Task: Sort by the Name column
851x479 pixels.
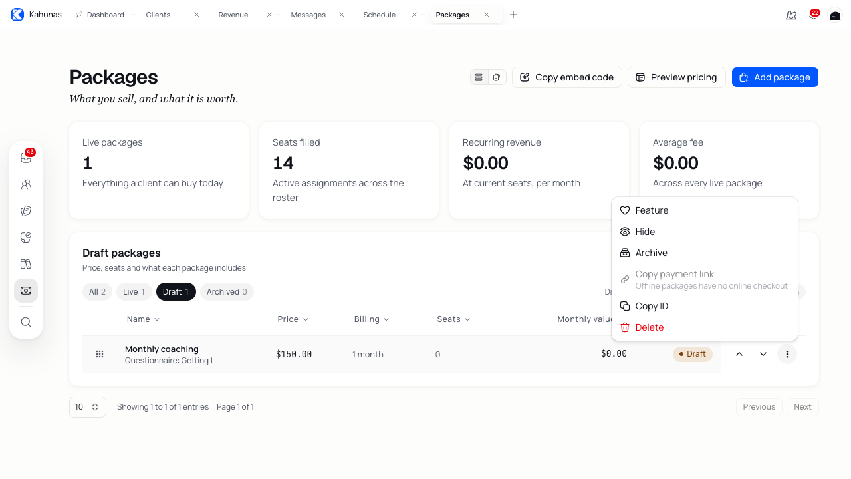Action: [x=144, y=319]
